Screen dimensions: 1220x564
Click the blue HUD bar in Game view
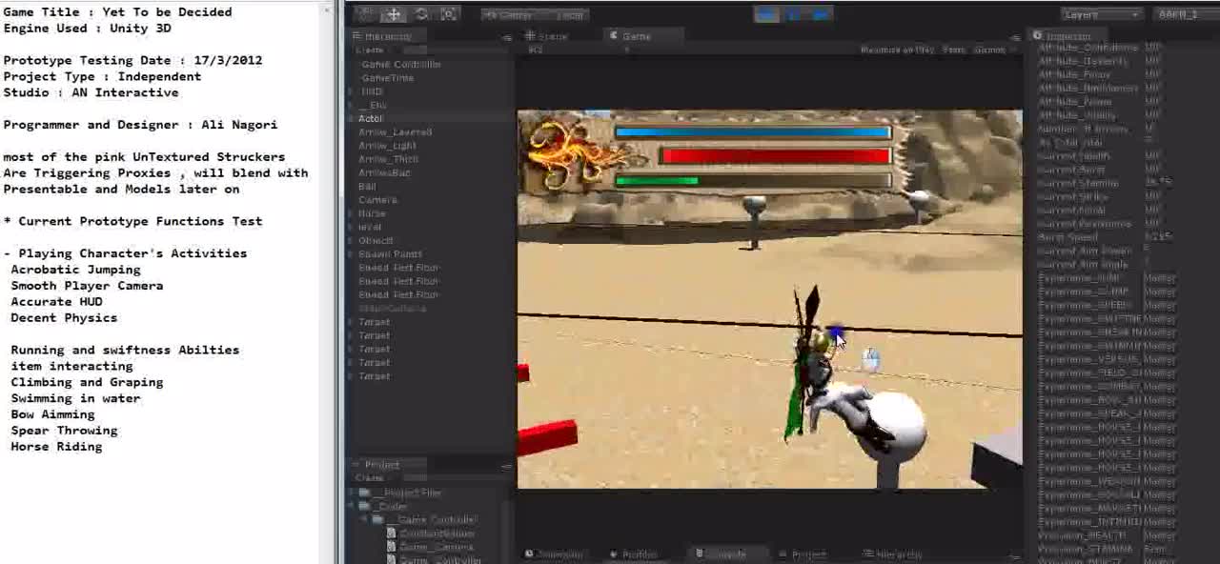coord(752,133)
